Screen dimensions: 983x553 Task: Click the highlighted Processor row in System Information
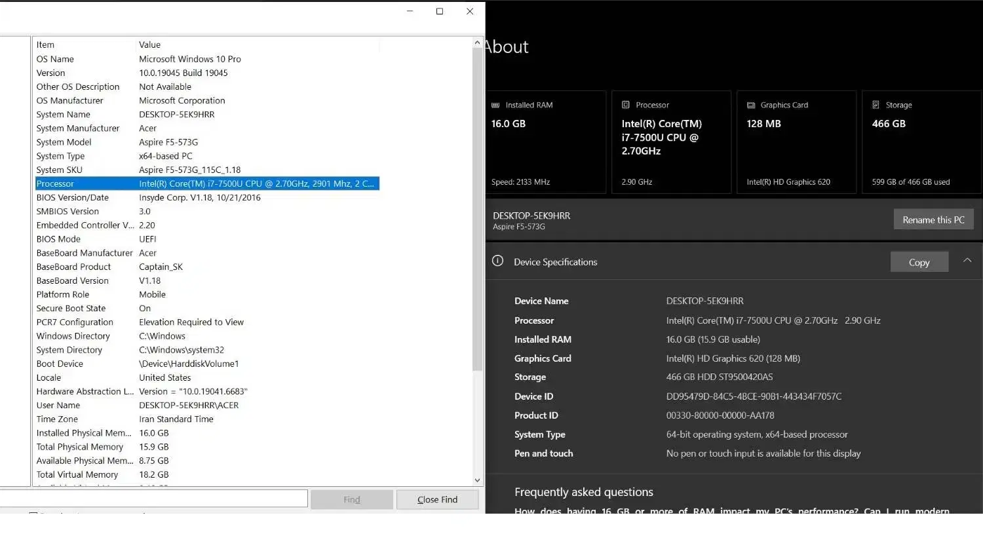207,183
